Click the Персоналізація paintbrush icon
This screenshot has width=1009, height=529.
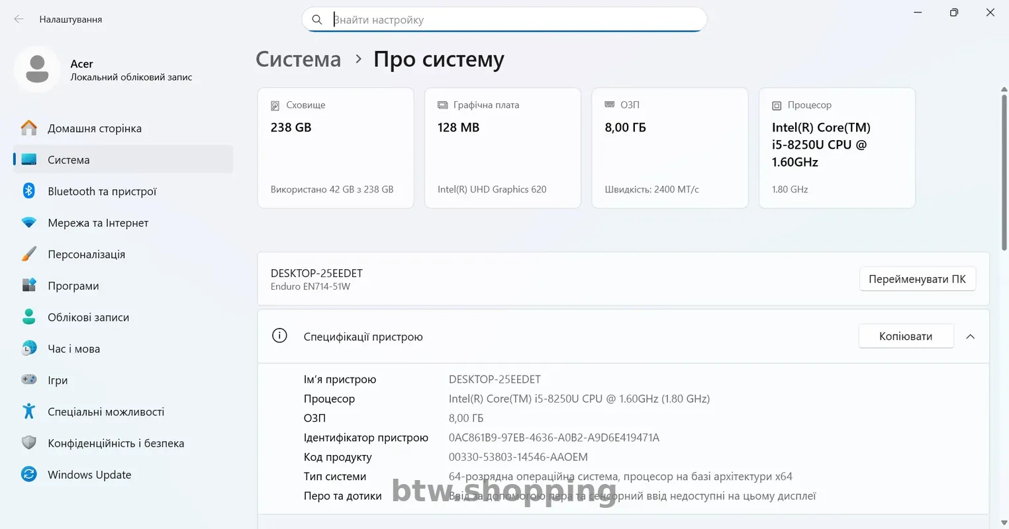tap(29, 254)
